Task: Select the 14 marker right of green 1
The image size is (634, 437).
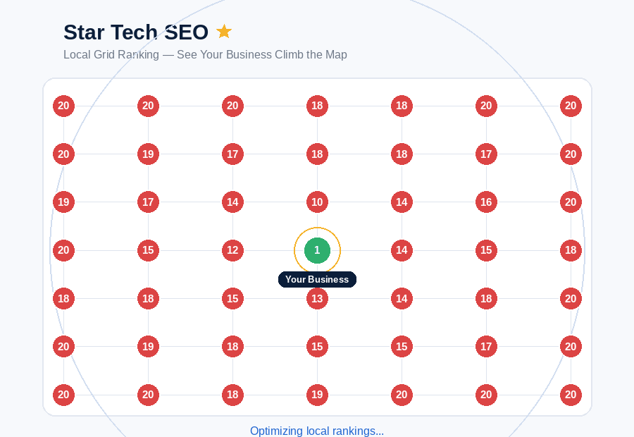Action: click(402, 250)
